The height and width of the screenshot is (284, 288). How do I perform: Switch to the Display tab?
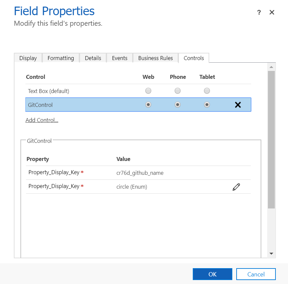tap(28, 58)
